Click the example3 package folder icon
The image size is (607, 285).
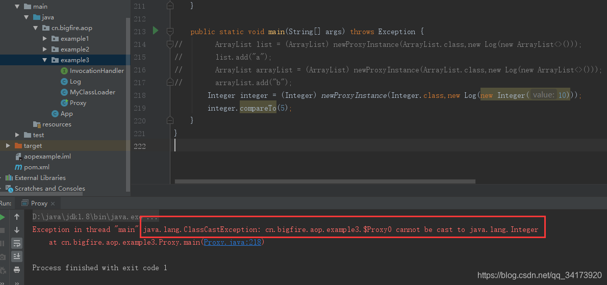click(55, 60)
